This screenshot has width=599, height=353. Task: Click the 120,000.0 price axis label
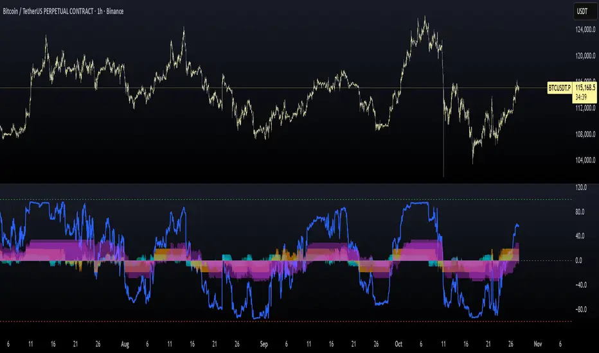(585, 56)
